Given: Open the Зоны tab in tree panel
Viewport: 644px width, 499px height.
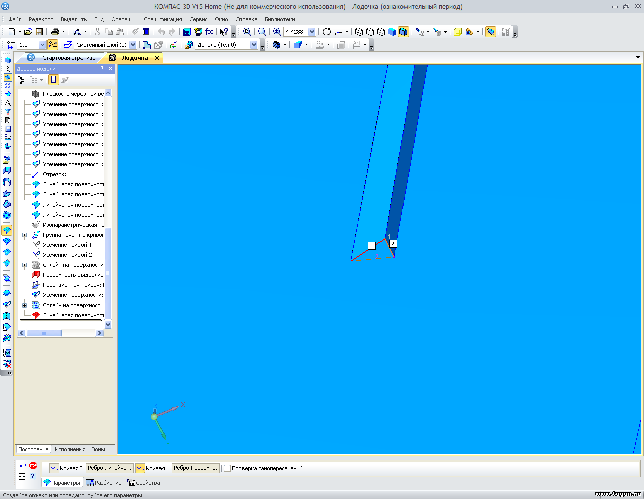Looking at the screenshot, I should (98, 449).
